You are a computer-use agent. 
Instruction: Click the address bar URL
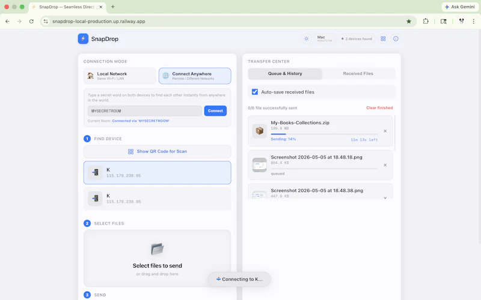coord(99,21)
